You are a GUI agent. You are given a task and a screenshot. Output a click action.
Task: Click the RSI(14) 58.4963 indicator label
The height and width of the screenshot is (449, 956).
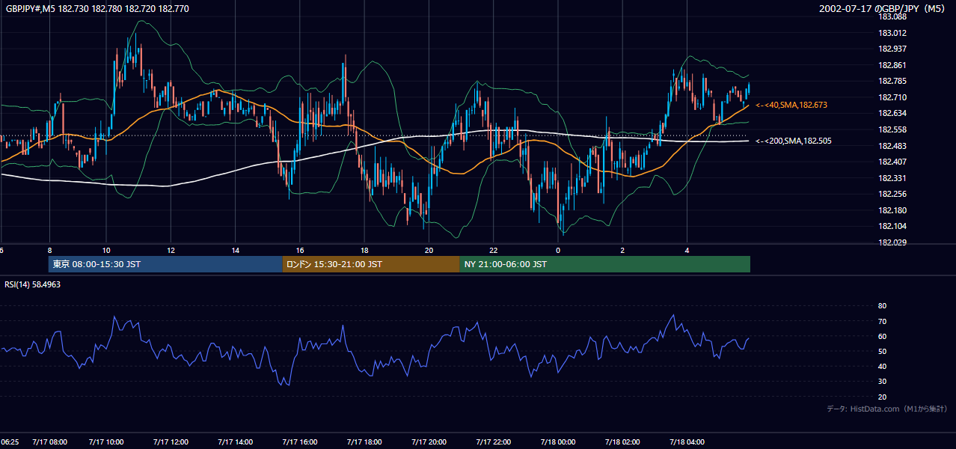[33, 284]
